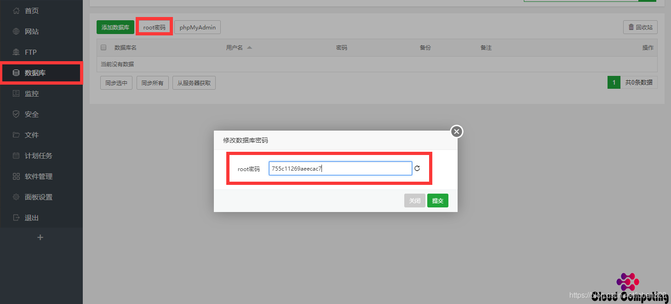Open 软件管理 from the sidebar
Viewport: 671px width, 304px height.
41,176
